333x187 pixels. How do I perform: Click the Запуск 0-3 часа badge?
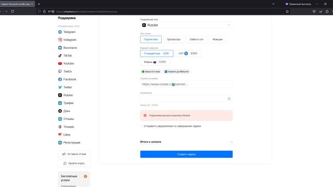[x=151, y=72]
